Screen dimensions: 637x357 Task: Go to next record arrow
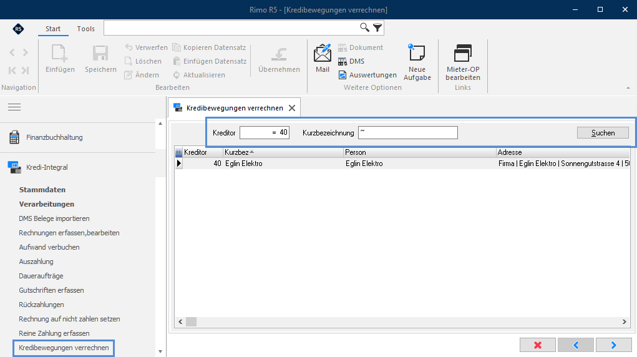pos(26,52)
